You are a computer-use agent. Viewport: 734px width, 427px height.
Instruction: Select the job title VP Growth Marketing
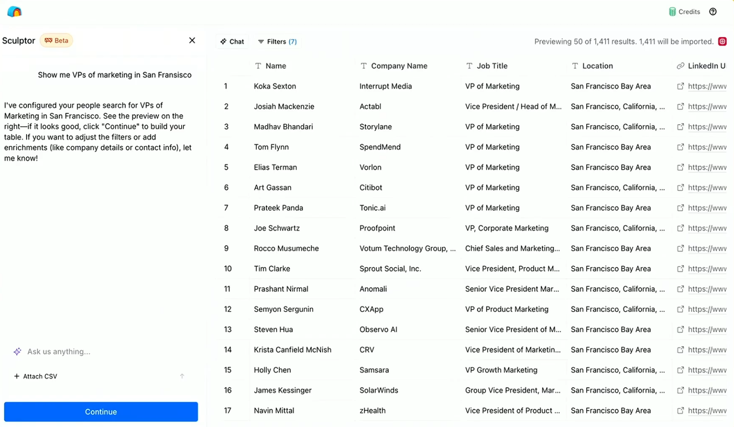(501, 370)
